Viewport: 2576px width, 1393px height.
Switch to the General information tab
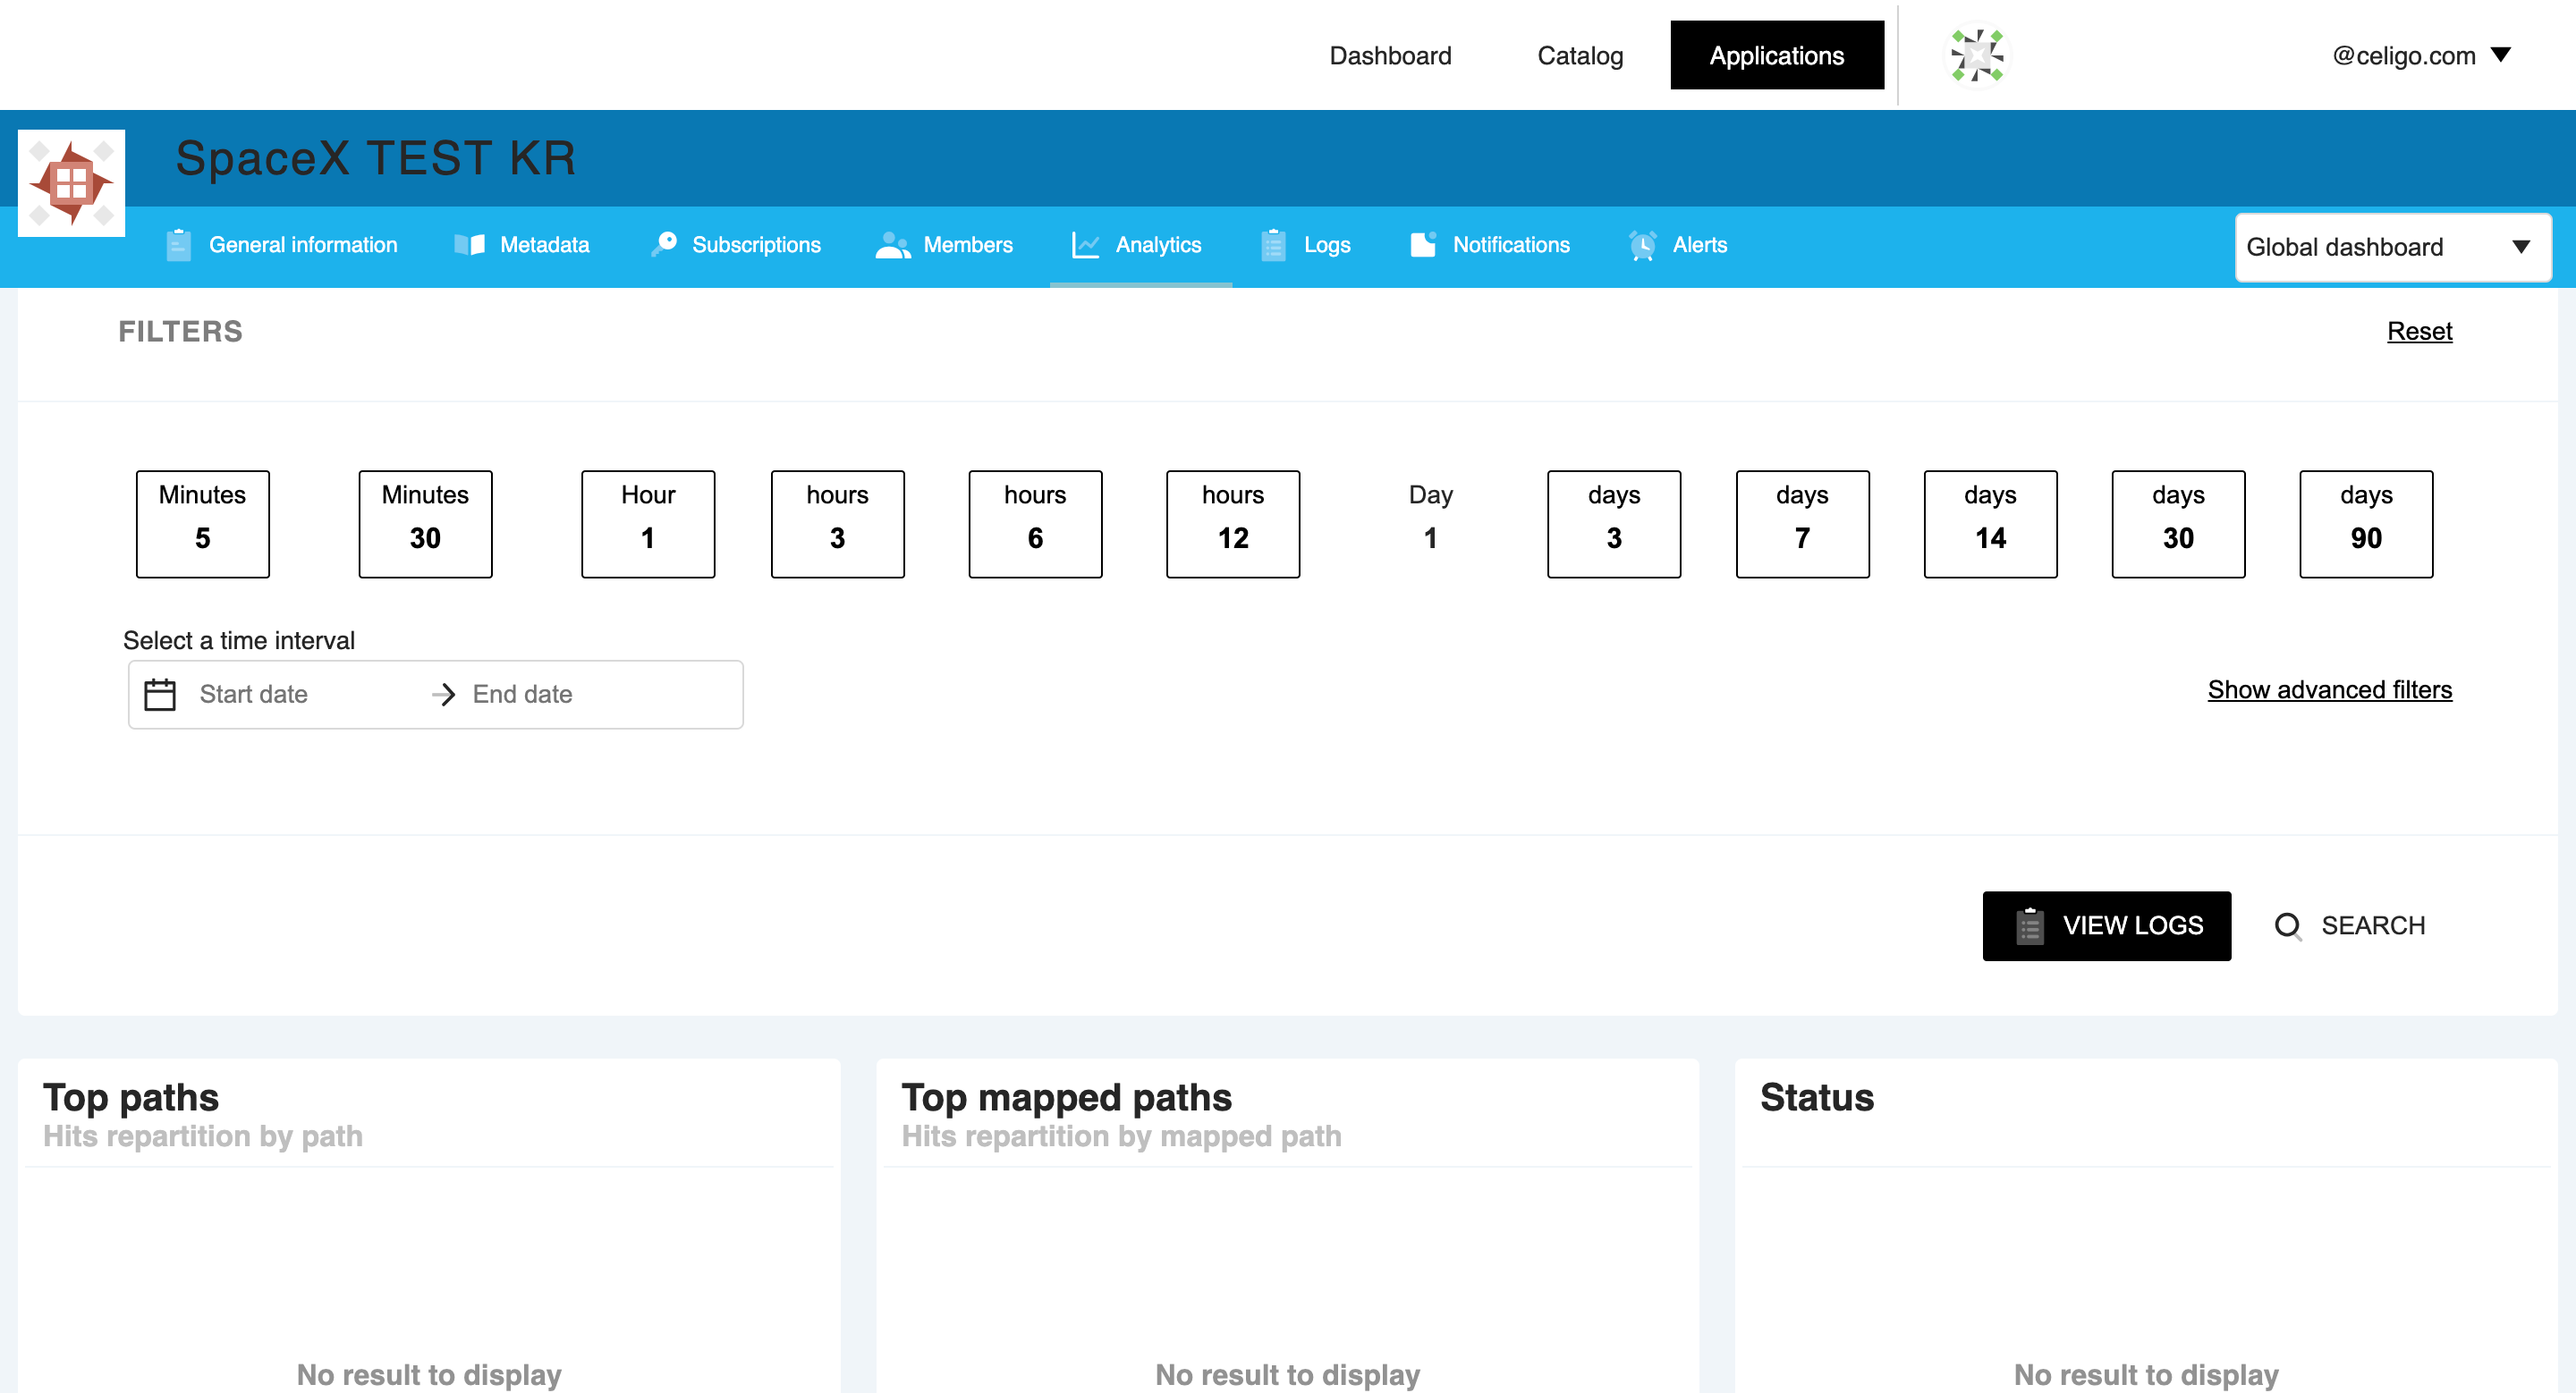282,245
